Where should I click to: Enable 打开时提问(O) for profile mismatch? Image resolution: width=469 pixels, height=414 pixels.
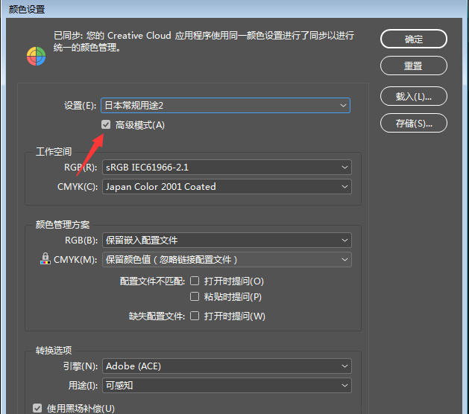click(x=195, y=281)
